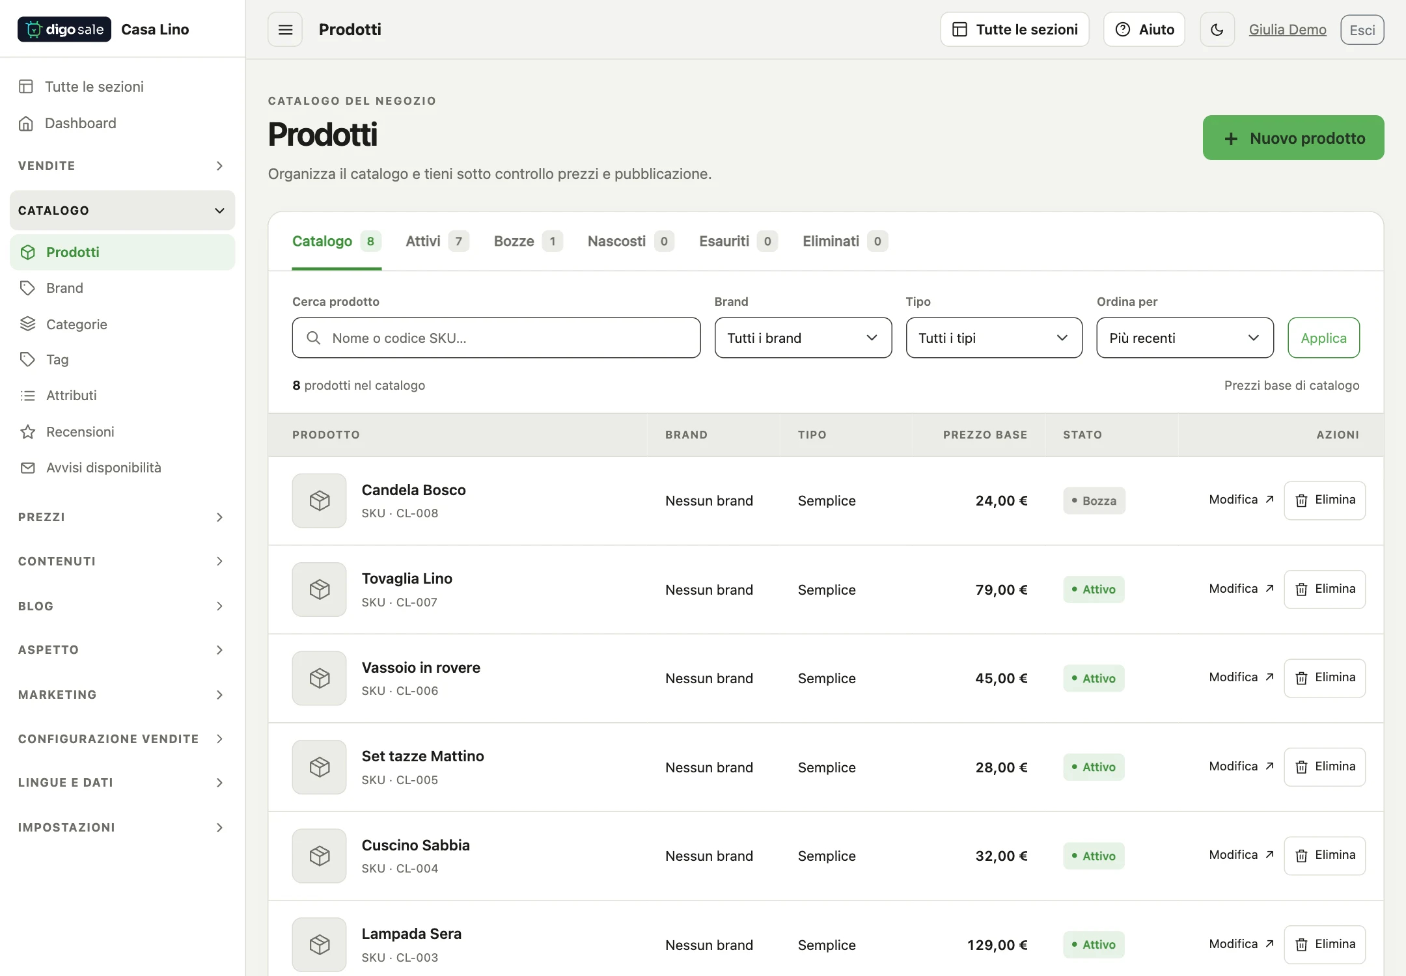Switch to the Bozze tab
This screenshot has width=1406, height=976.
(x=528, y=241)
